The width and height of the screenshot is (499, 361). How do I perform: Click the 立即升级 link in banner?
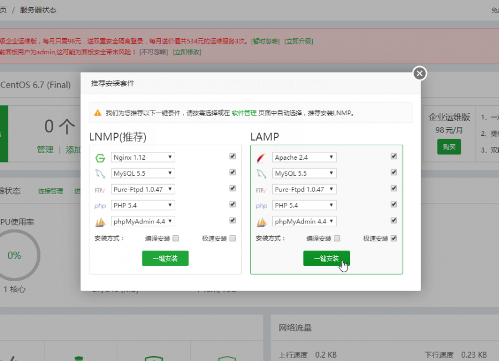(x=298, y=41)
